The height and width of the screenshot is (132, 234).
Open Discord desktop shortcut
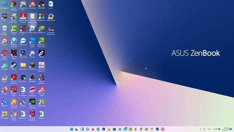[x=32, y=54]
